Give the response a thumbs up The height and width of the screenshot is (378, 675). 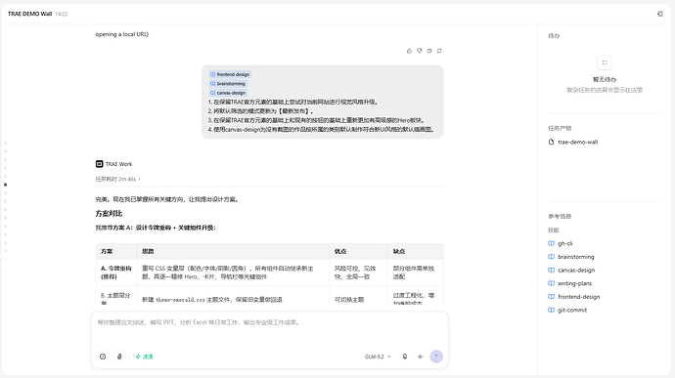point(409,51)
